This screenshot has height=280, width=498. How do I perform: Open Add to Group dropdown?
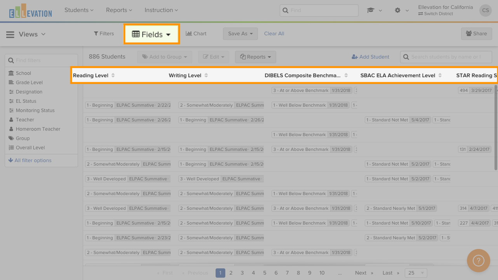coord(164,57)
